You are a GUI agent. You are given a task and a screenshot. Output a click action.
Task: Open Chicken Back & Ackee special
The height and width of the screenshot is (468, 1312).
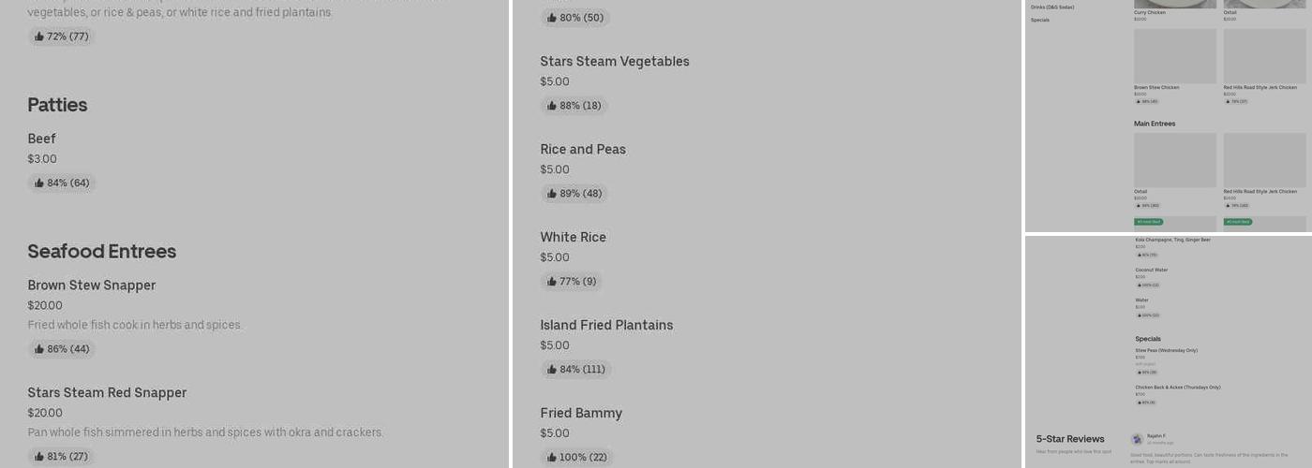pyautogui.click(x=1178, y=388)
